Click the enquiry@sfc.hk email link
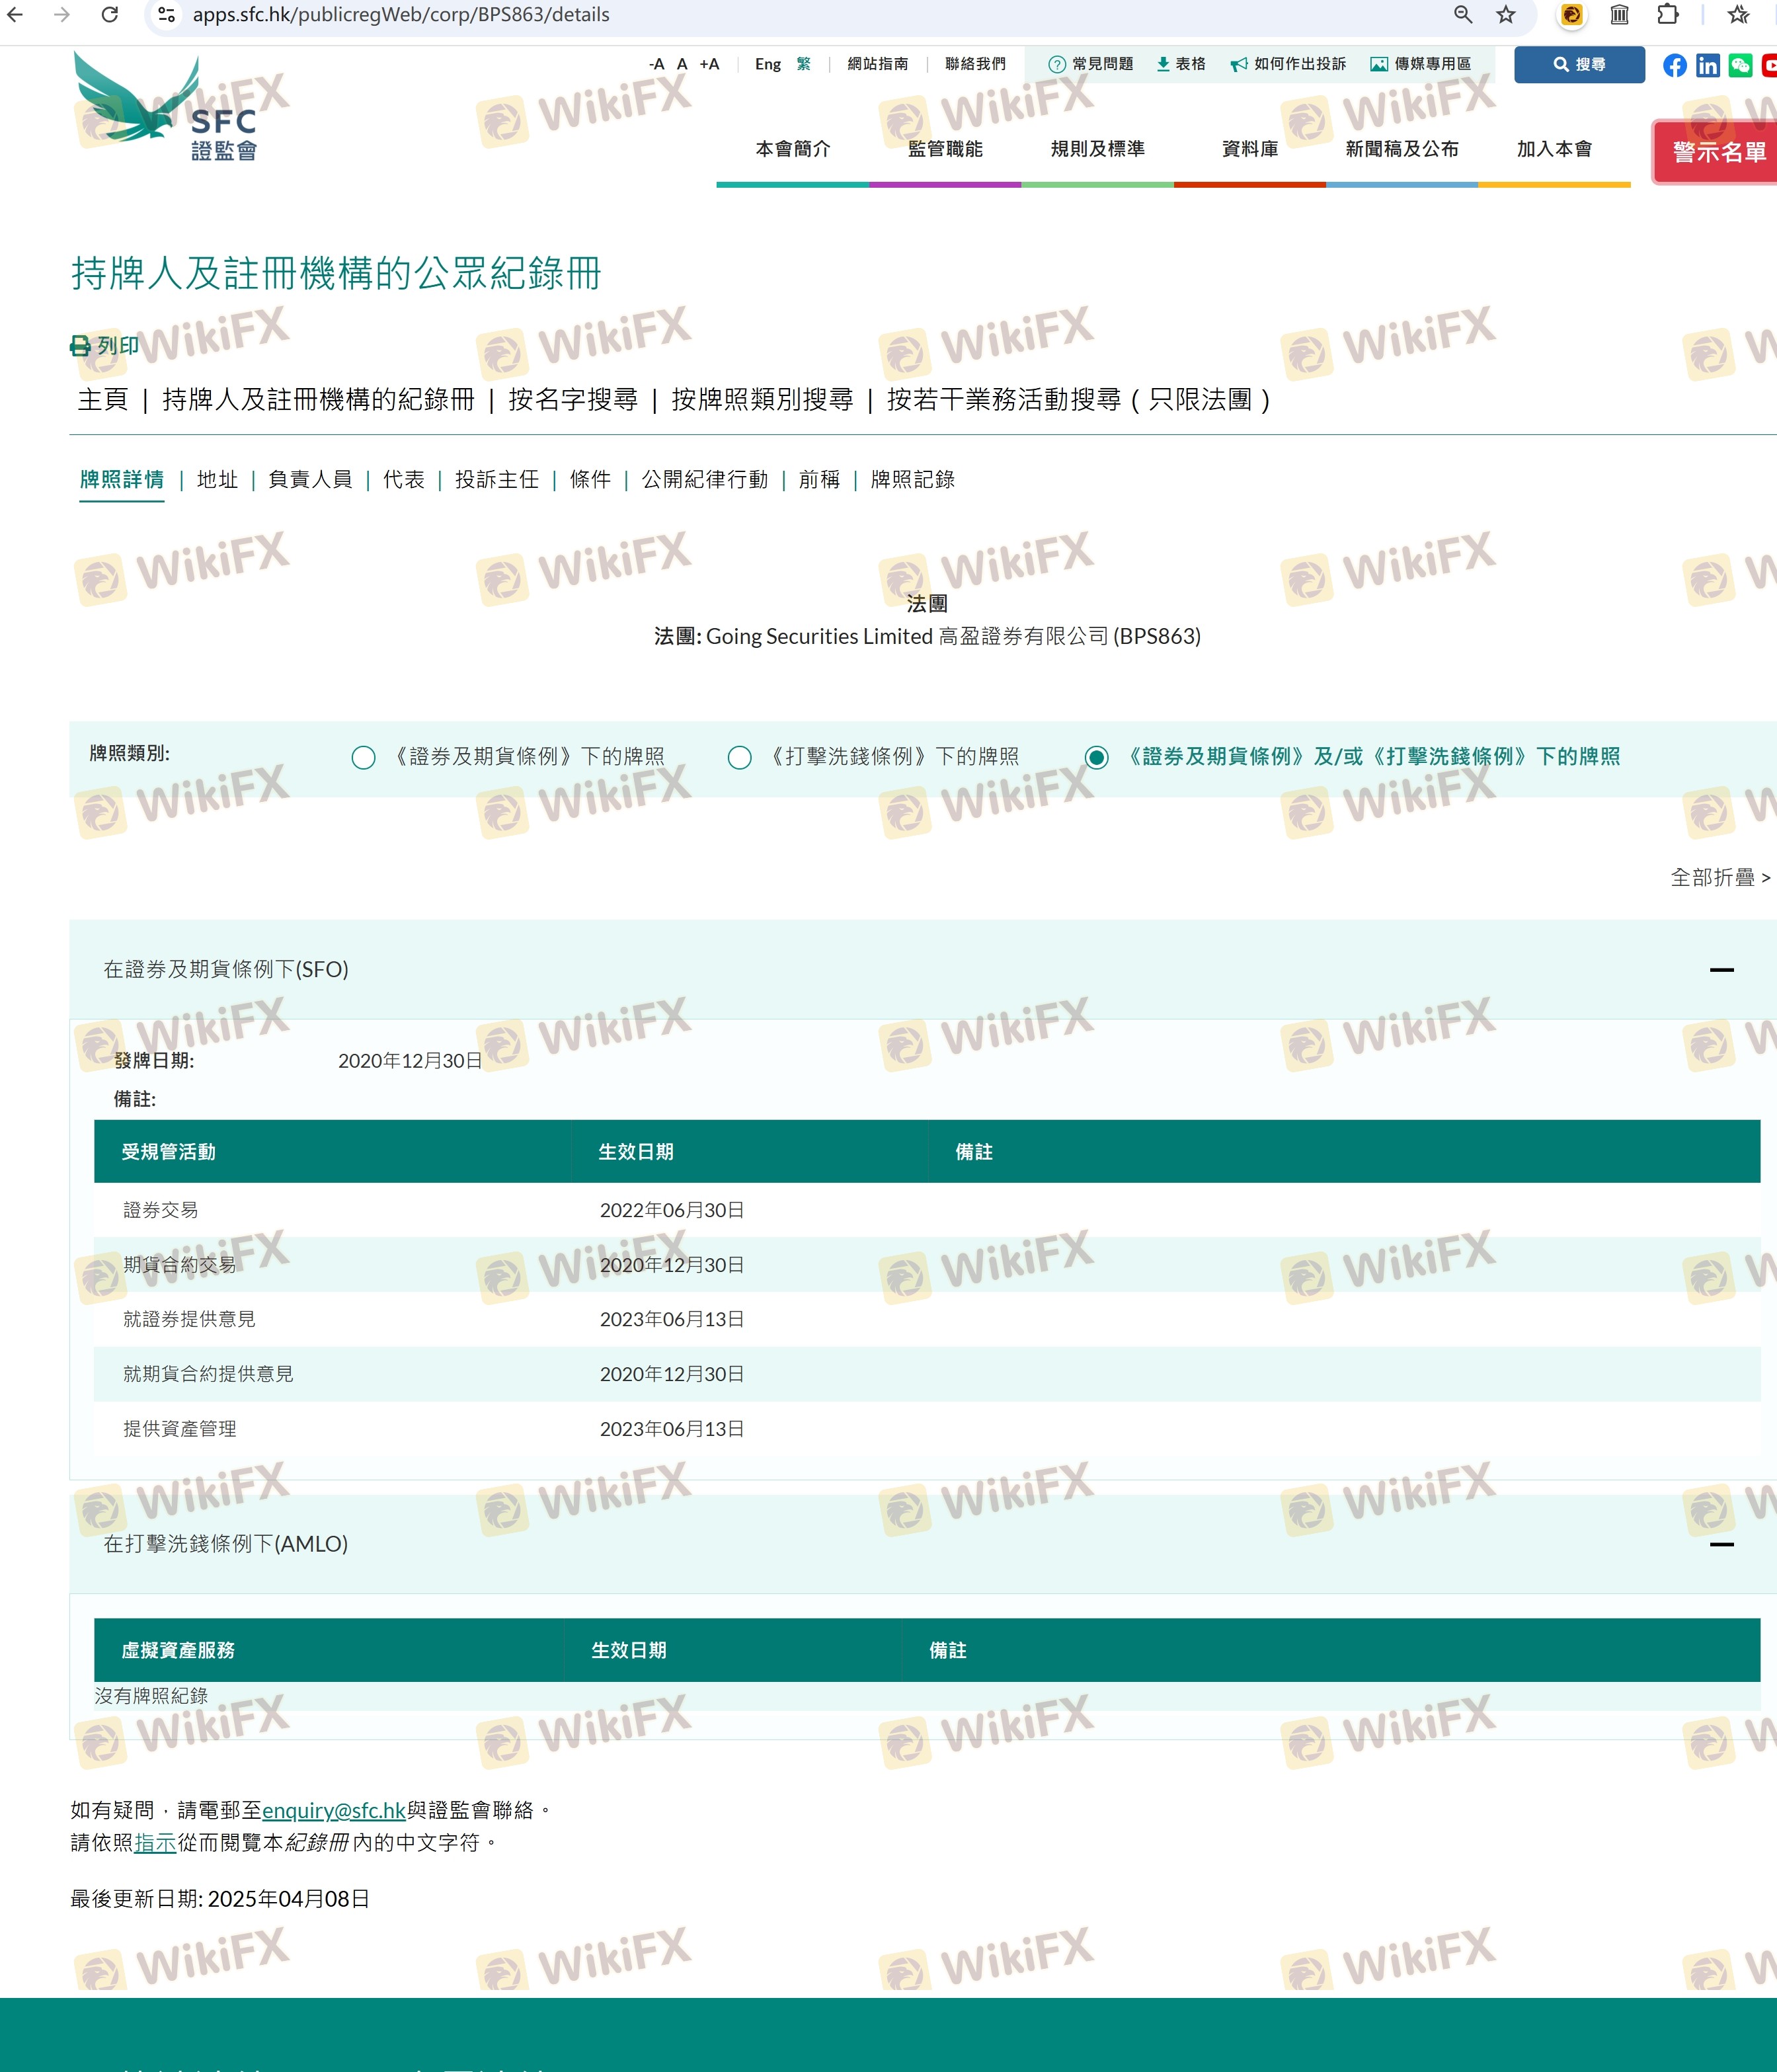Viewport: 1777px width, 2072px height. coord(333,1810)
